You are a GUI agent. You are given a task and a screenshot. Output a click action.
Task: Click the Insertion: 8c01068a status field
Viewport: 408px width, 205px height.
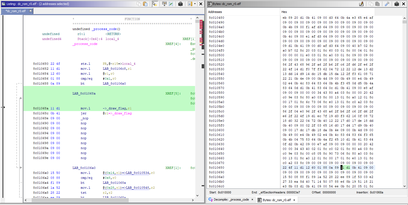click(x=370, y=192)
